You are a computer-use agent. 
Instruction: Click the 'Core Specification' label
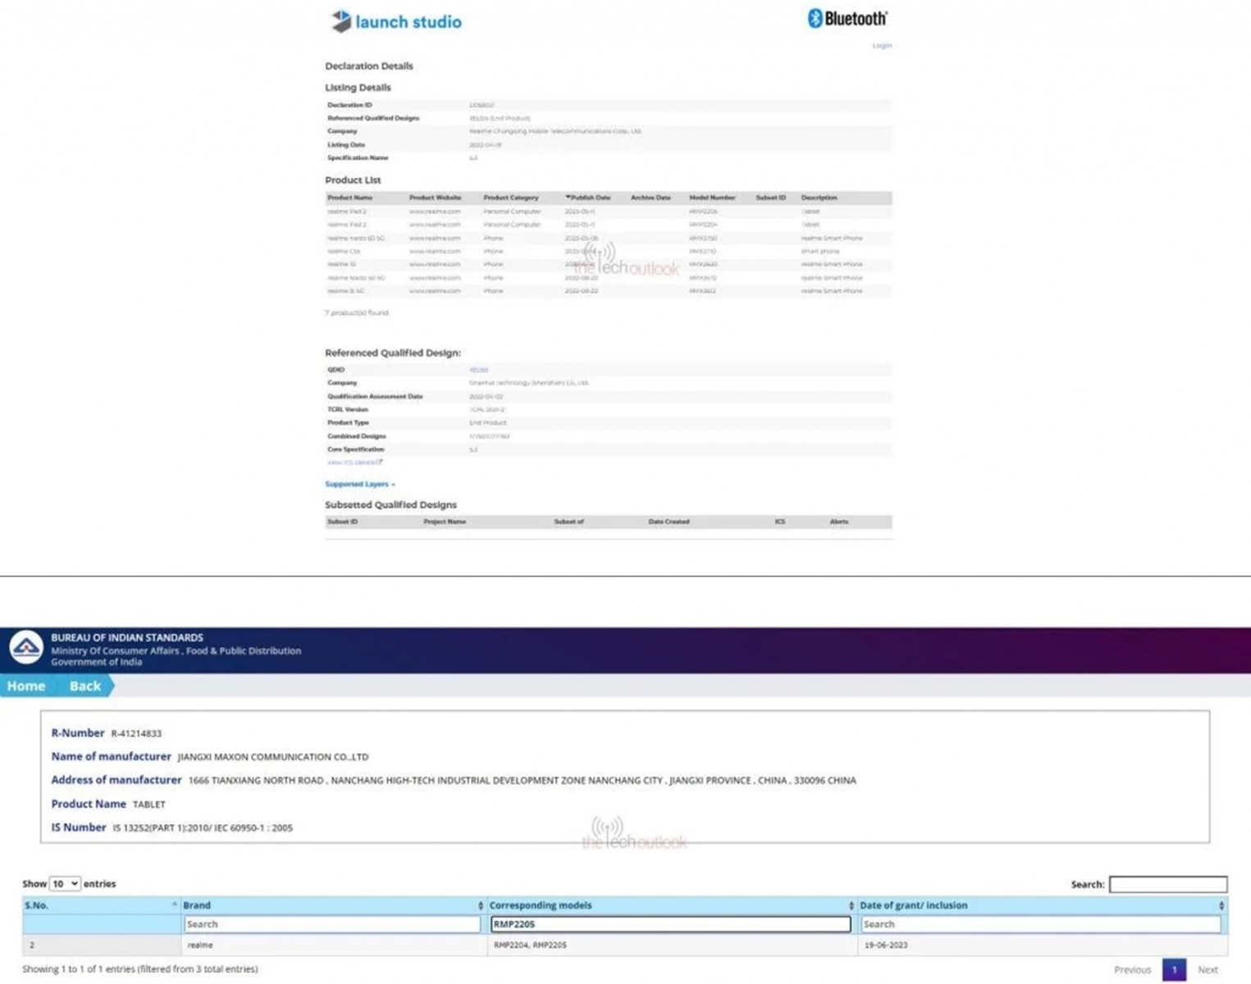coord(355,449)
